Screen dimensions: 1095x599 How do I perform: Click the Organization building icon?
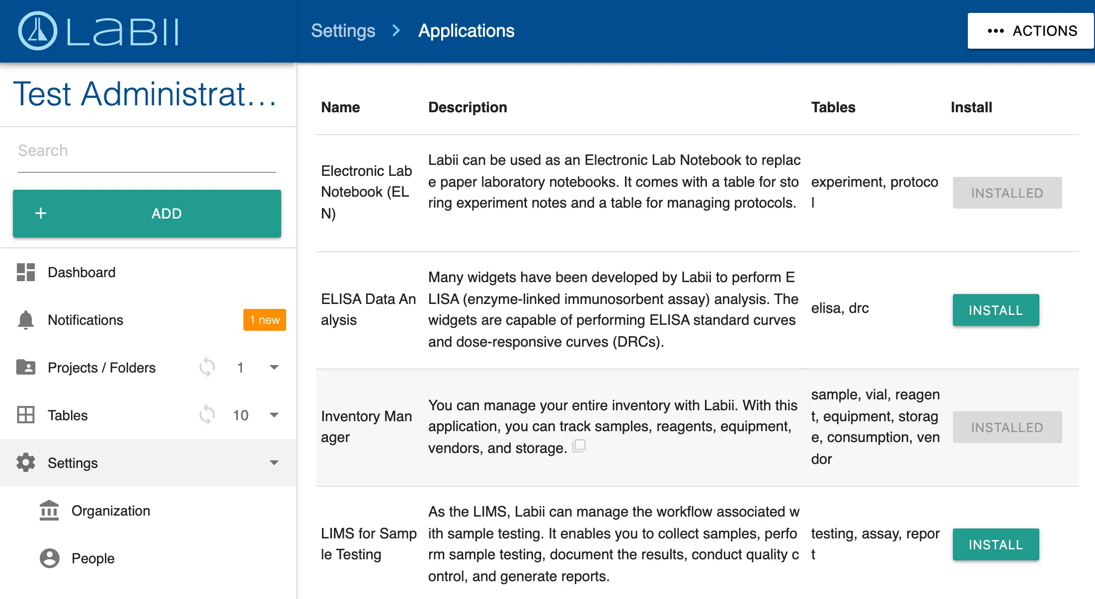pos(49,511)
